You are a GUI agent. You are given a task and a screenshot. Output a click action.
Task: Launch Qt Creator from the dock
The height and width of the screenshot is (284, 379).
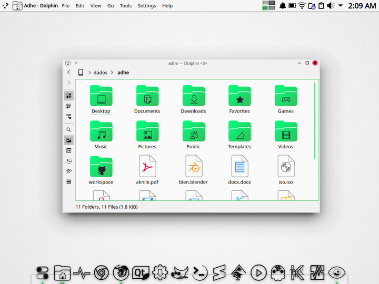141,273
